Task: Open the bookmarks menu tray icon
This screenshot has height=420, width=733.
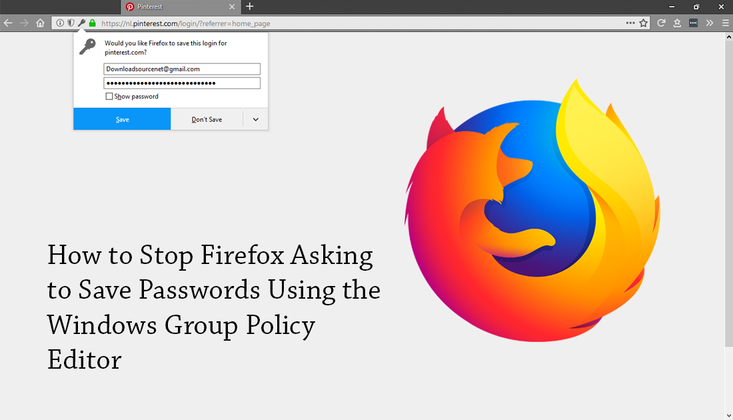Action: [x=677, y=23]
